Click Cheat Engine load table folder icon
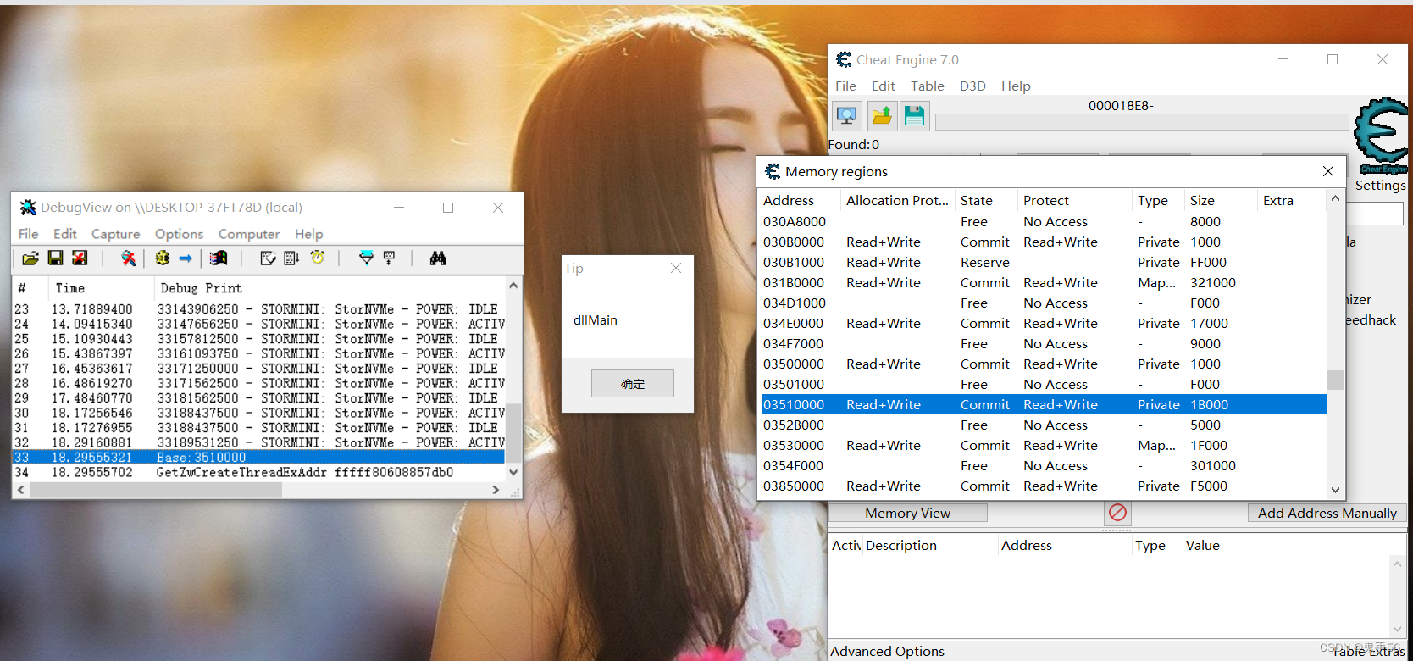 click(x=881, y=116)
